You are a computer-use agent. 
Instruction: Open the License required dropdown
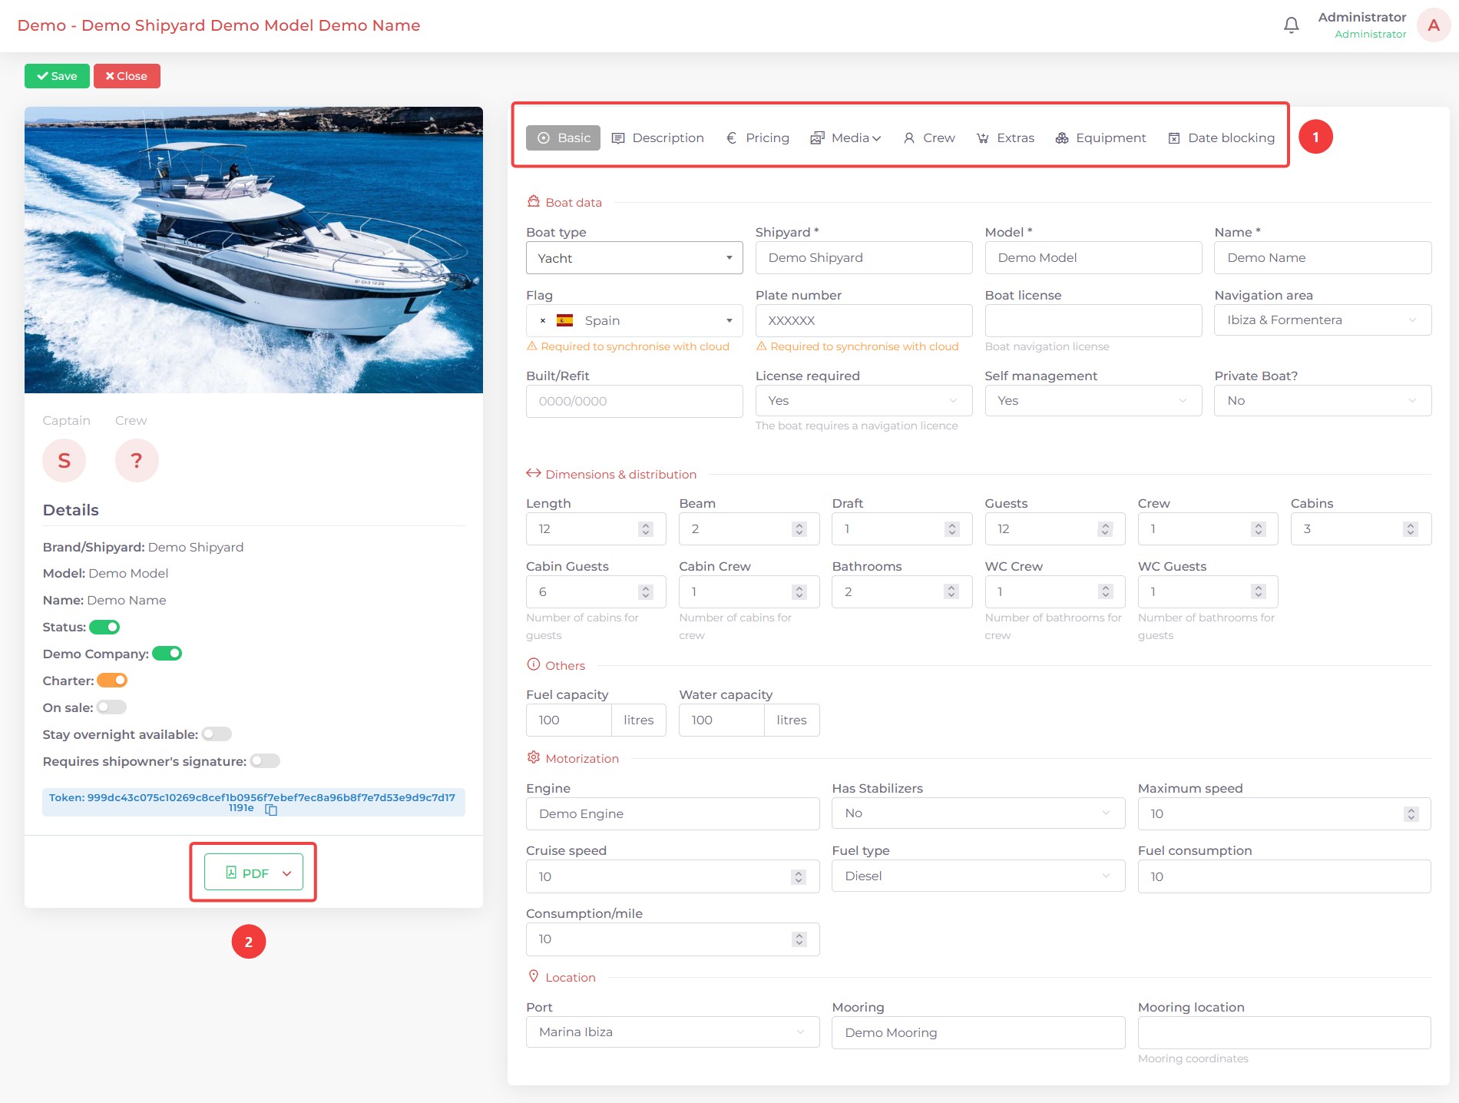(x=864, y=401)
